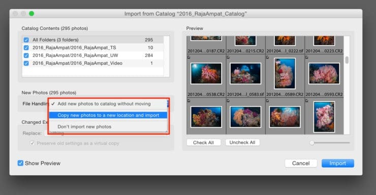Image resolution: width=376 pixels, height=195 pixels.
Task: Toggle the 2016_RajaAmpat_TS folder checkbox
Action: click(26, 48)
